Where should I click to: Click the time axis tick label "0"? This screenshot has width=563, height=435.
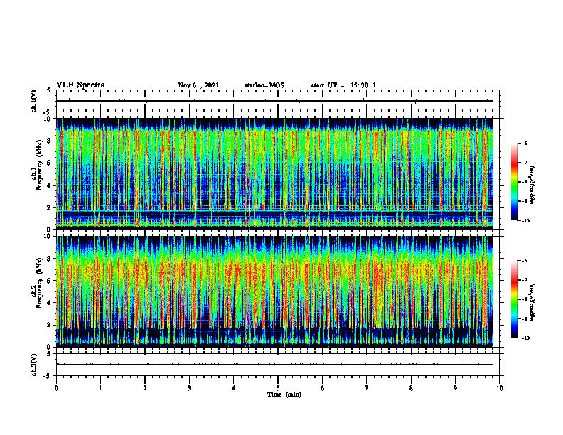coord(56,388)
